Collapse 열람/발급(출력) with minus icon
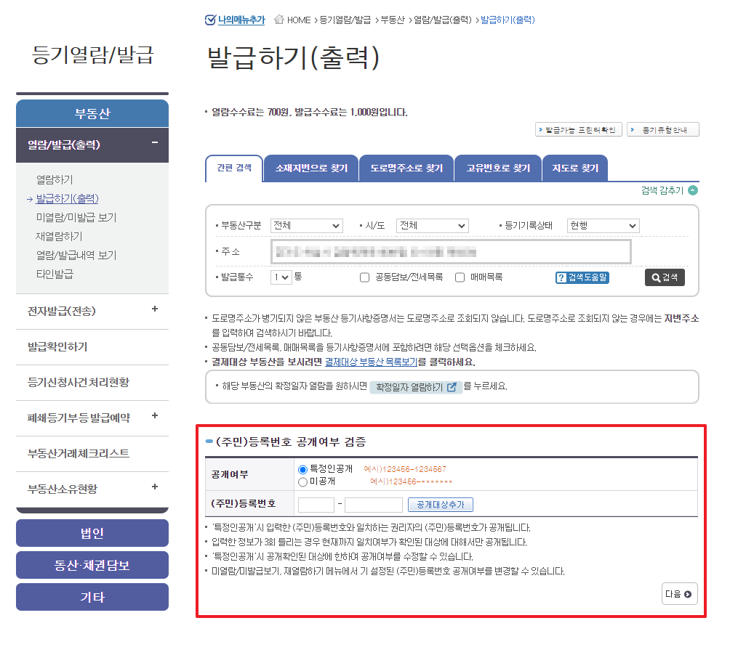Screen dimensions: 730x663 coord(155,143)
